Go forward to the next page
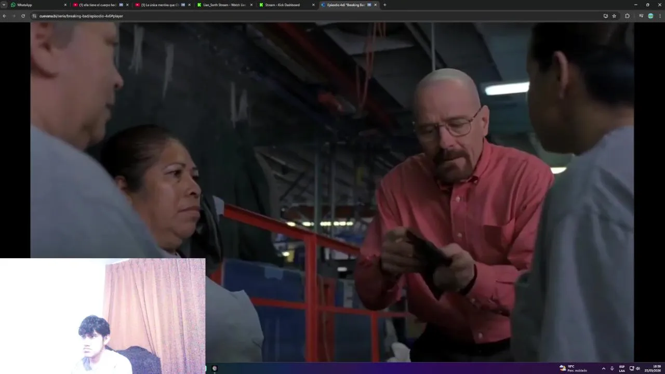This screenshot has width=665, height=374. pyautogui.click(x=14, y=16)
